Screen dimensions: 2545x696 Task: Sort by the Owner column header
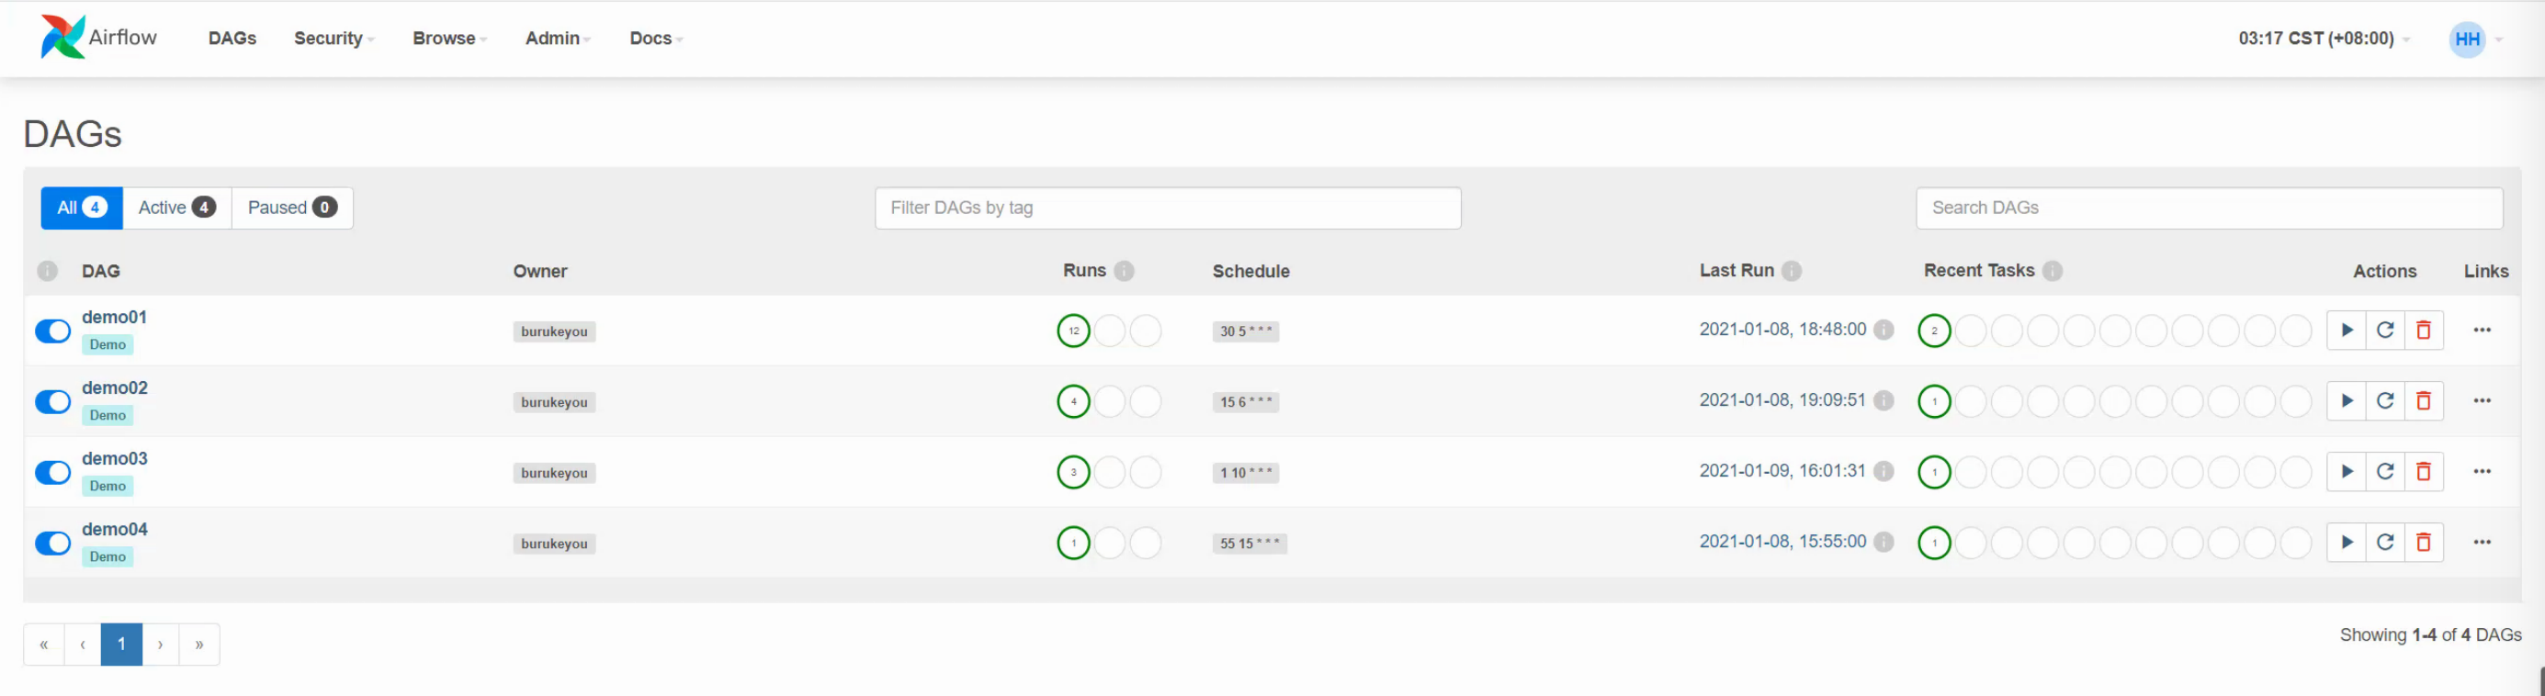(539, 271)
